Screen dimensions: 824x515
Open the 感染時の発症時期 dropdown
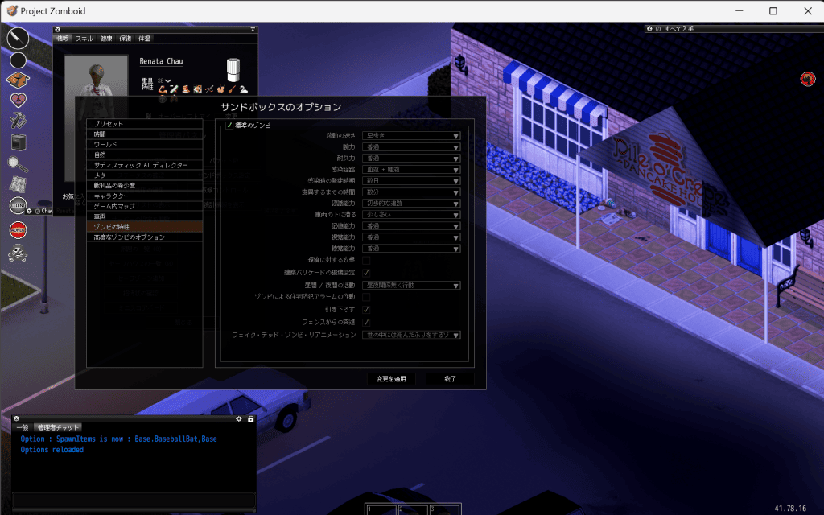tap(411, 181)
